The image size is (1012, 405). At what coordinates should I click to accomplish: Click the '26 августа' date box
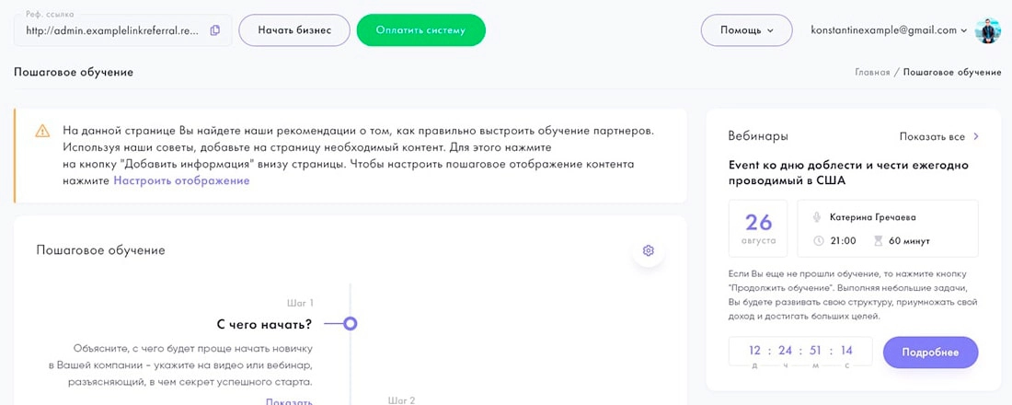click(x=758, y=228)
